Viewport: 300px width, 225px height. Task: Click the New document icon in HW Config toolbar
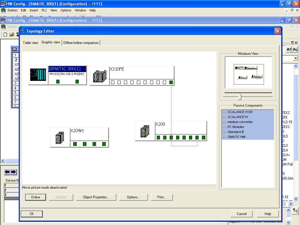[x=5, y=35]
